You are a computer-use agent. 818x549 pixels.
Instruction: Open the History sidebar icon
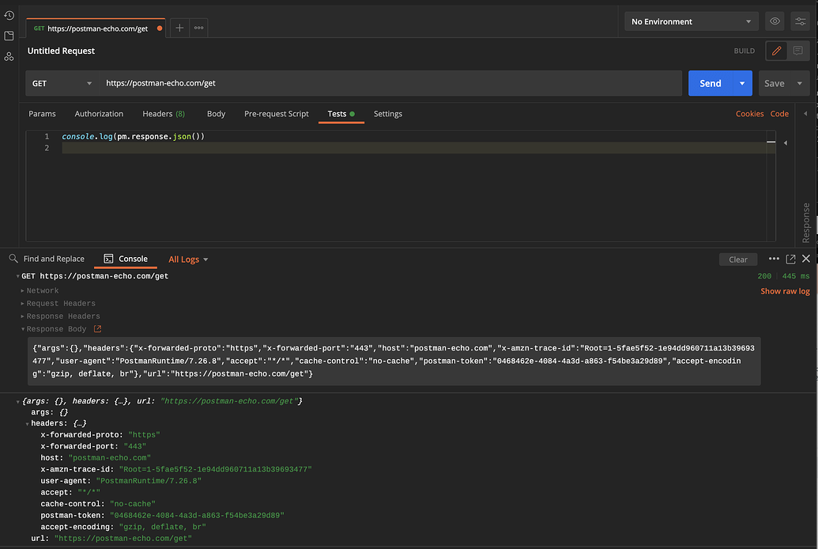9,15
